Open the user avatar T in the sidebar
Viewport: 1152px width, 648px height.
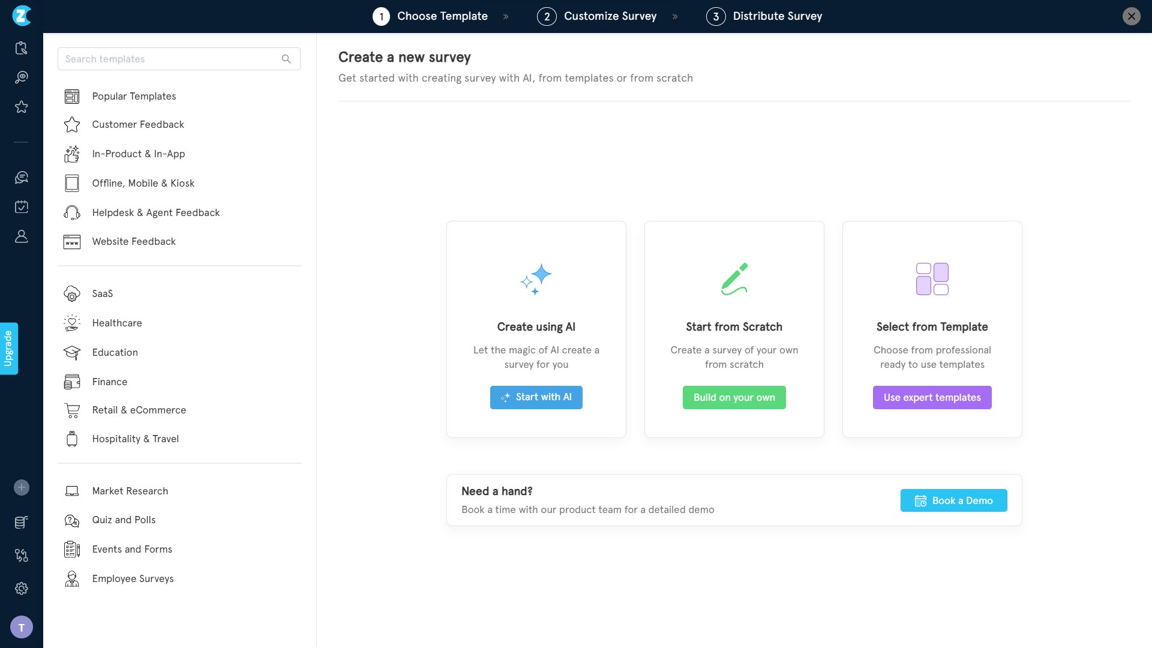pyautogui.click(x=22, y=628)
